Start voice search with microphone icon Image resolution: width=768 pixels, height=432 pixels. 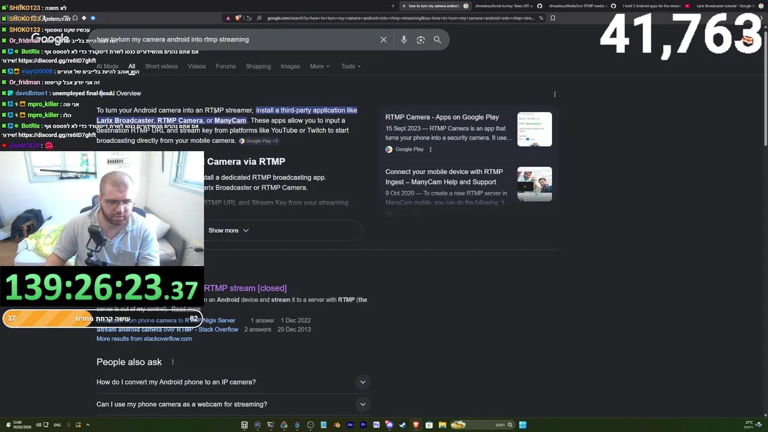(x=404, y=40)
